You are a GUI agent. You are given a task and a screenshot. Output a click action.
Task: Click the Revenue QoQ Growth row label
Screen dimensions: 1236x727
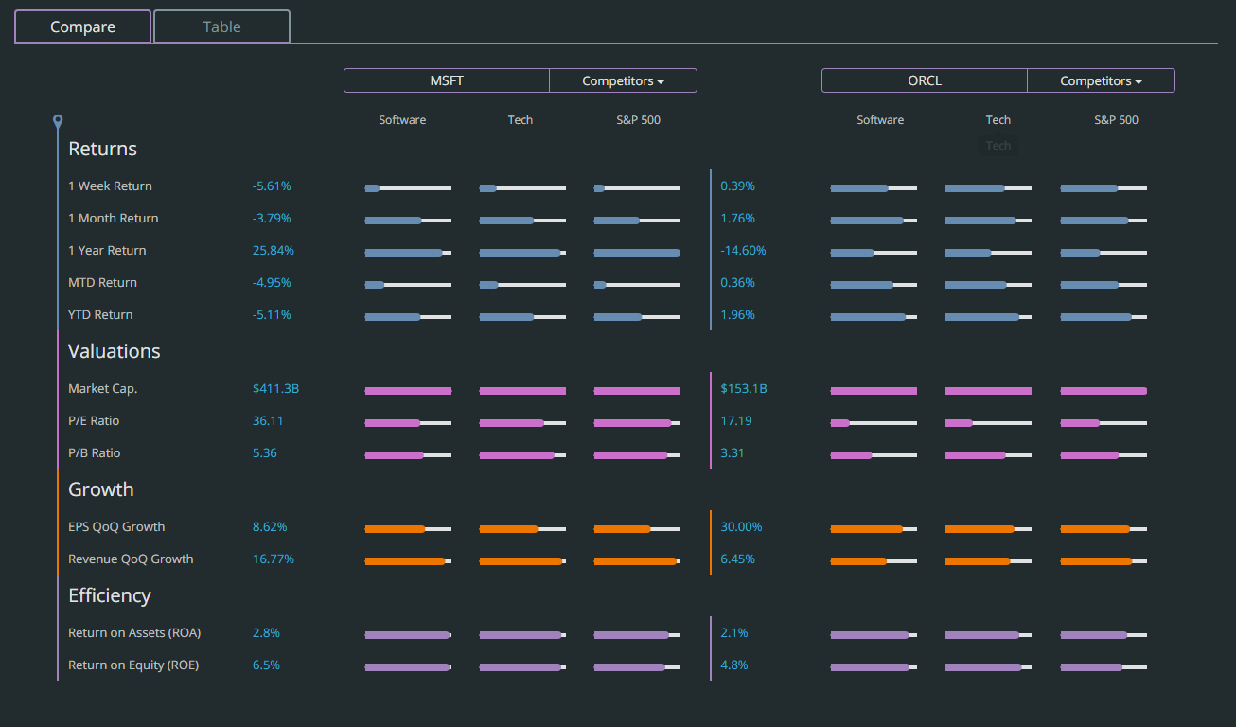pos(131,559)
